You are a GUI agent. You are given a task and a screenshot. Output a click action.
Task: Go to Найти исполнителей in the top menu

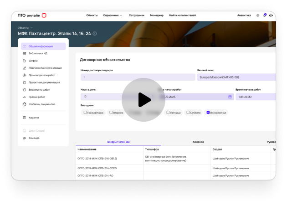(x=182, y=15)
